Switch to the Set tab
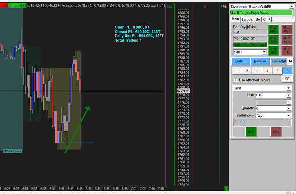This screenshot has height=194, width=296. click(258, 19)
